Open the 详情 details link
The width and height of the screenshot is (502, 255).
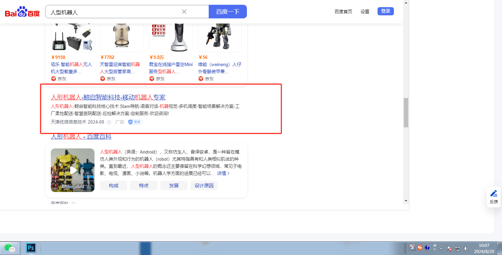[223, 173]
